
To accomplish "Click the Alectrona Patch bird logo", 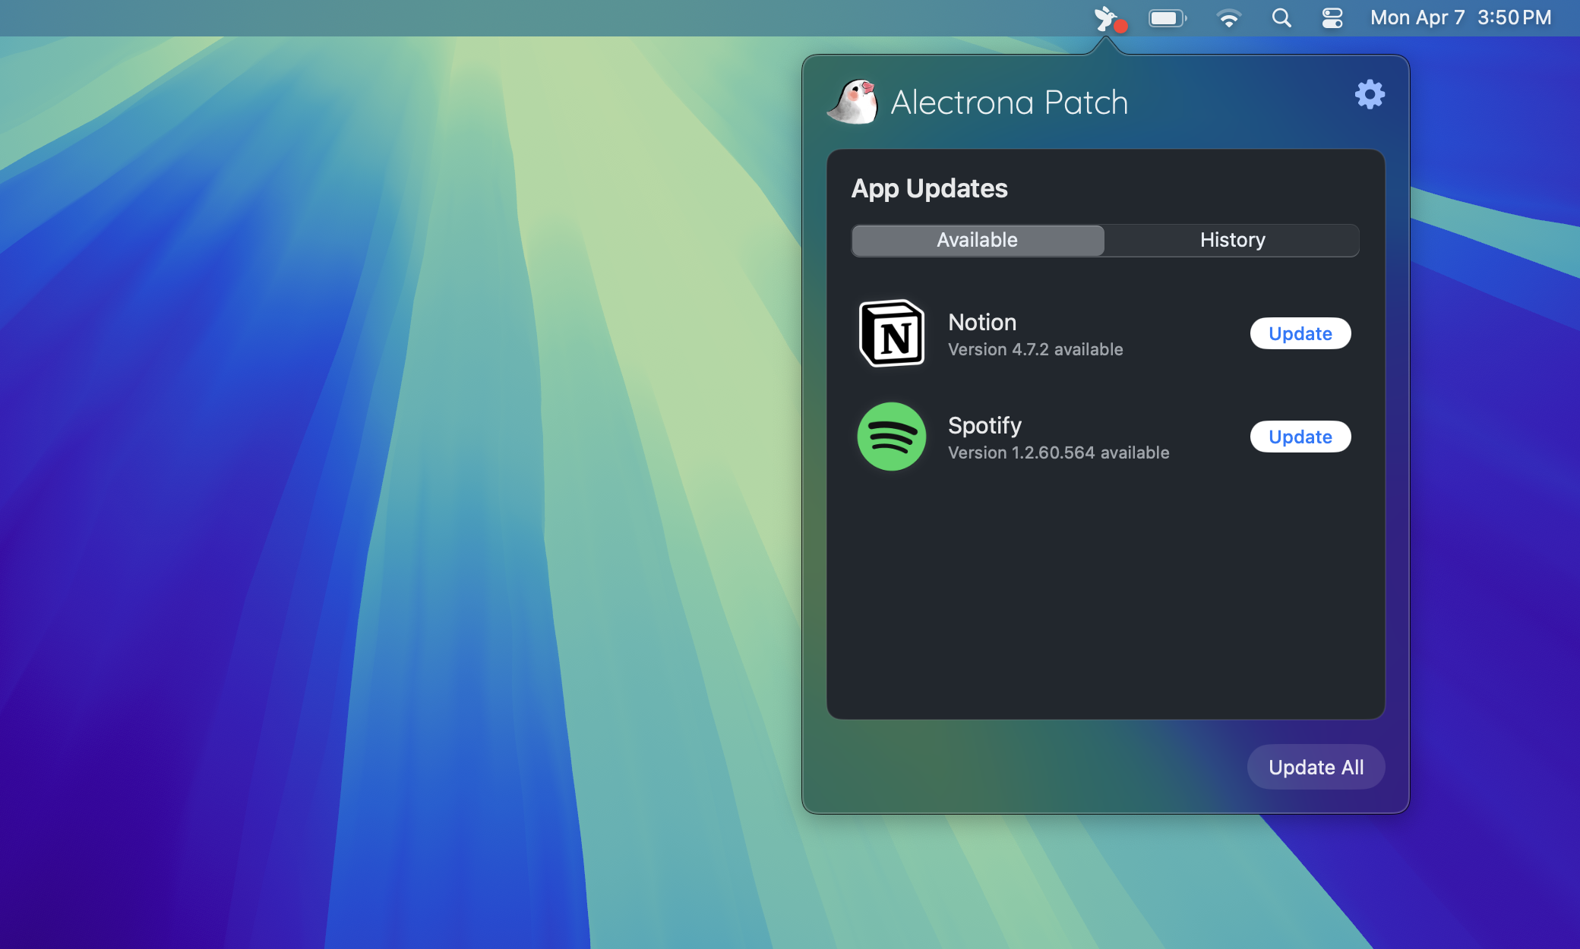I will tap(855, 102).
